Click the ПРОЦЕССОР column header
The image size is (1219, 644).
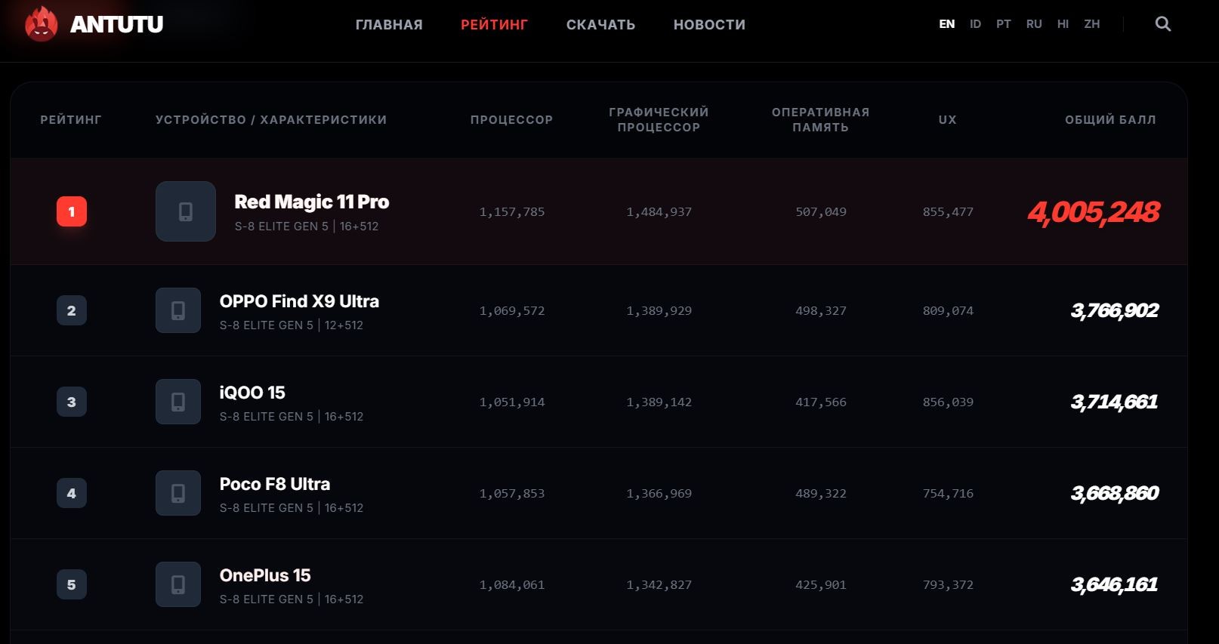click(512, 119)
